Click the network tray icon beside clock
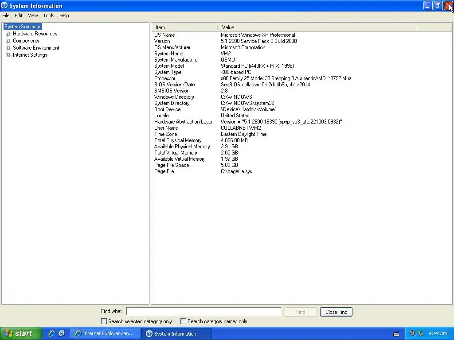Screen dimensions: 454x340 (421, 333)
